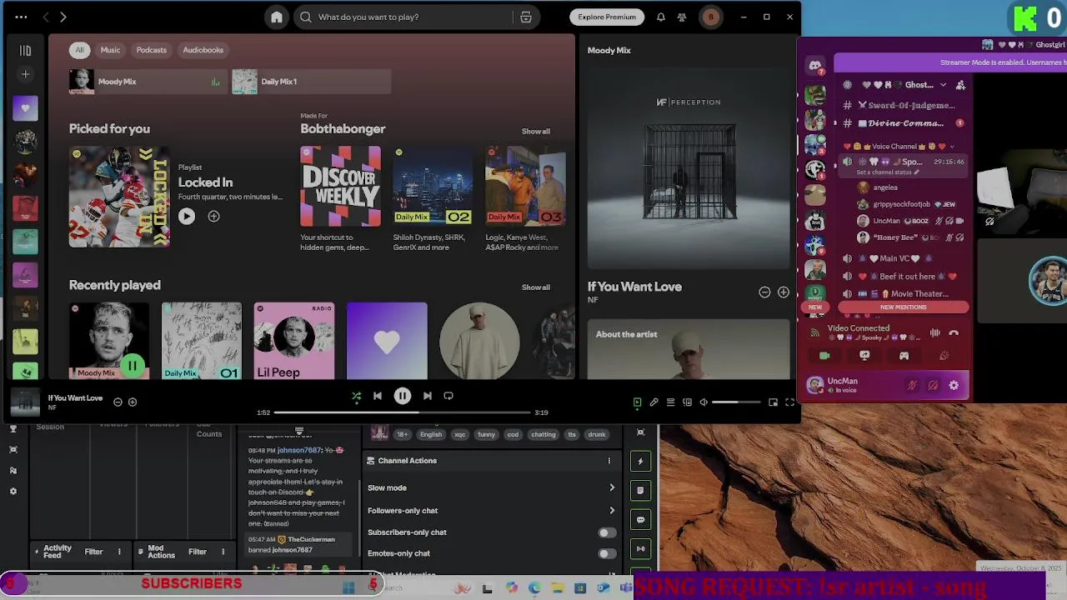This screenshot has width=1067, height=600.
Task: Adjust Spotify volume slider
Action: pos(736,402)
